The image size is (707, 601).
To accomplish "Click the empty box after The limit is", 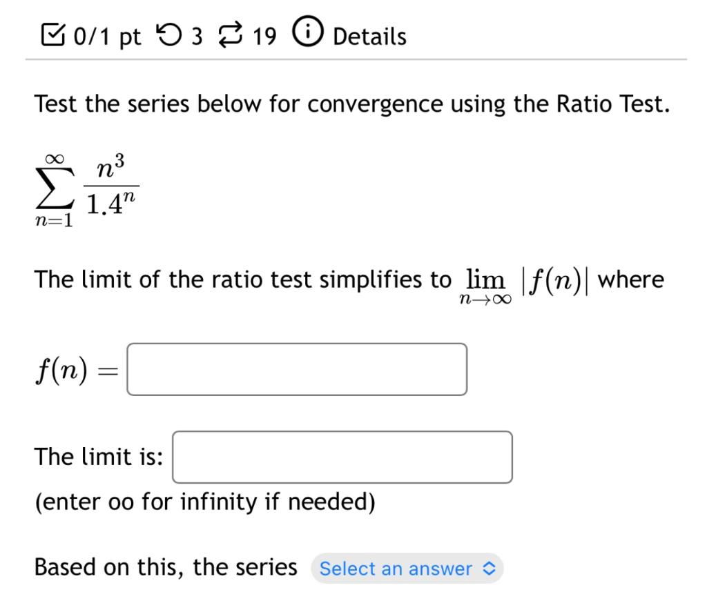I will click(343, 457).
